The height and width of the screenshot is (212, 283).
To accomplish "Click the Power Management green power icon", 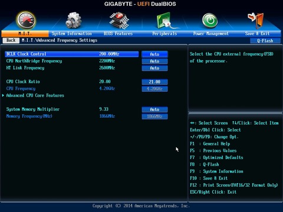I will [210, 21].
